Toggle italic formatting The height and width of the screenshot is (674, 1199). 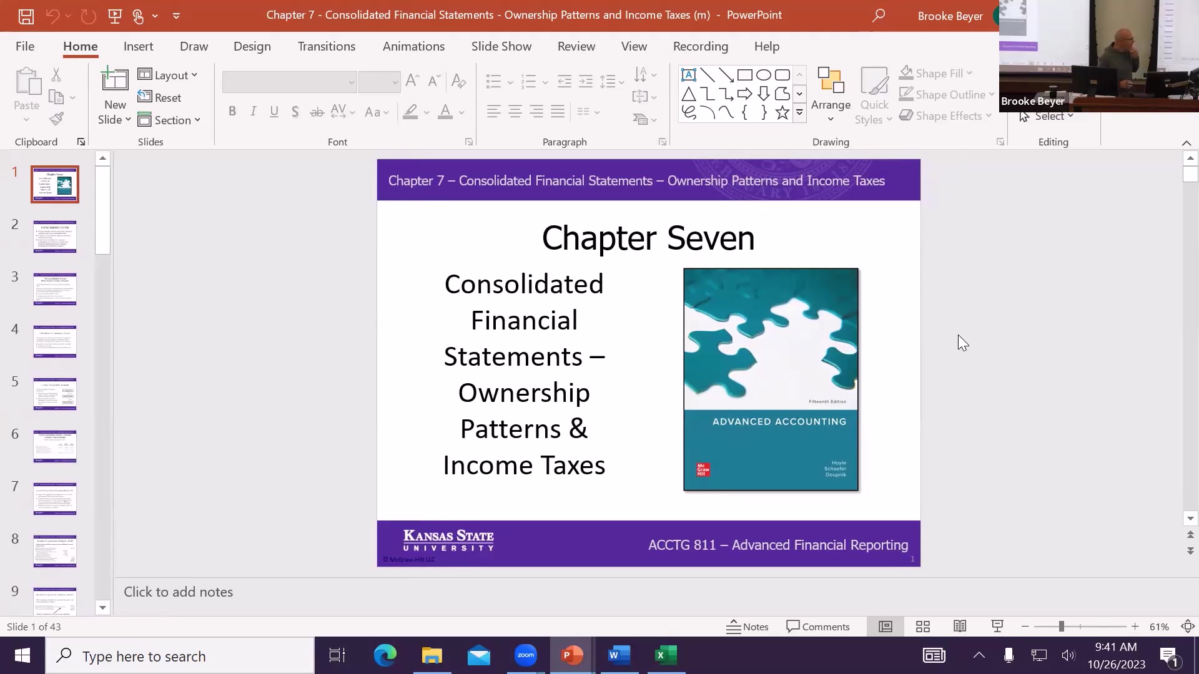pos(254,111)
